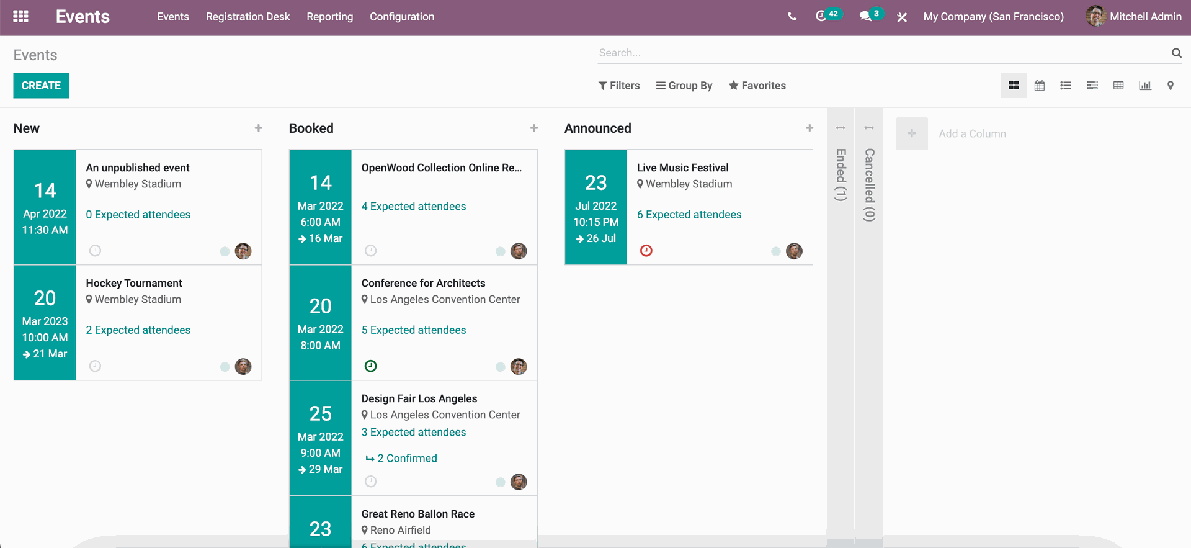Open 4 Expected attendees on OpenWood Collection
The width and height of the screenshot is (1191, 548).
[x=414, y=207]
